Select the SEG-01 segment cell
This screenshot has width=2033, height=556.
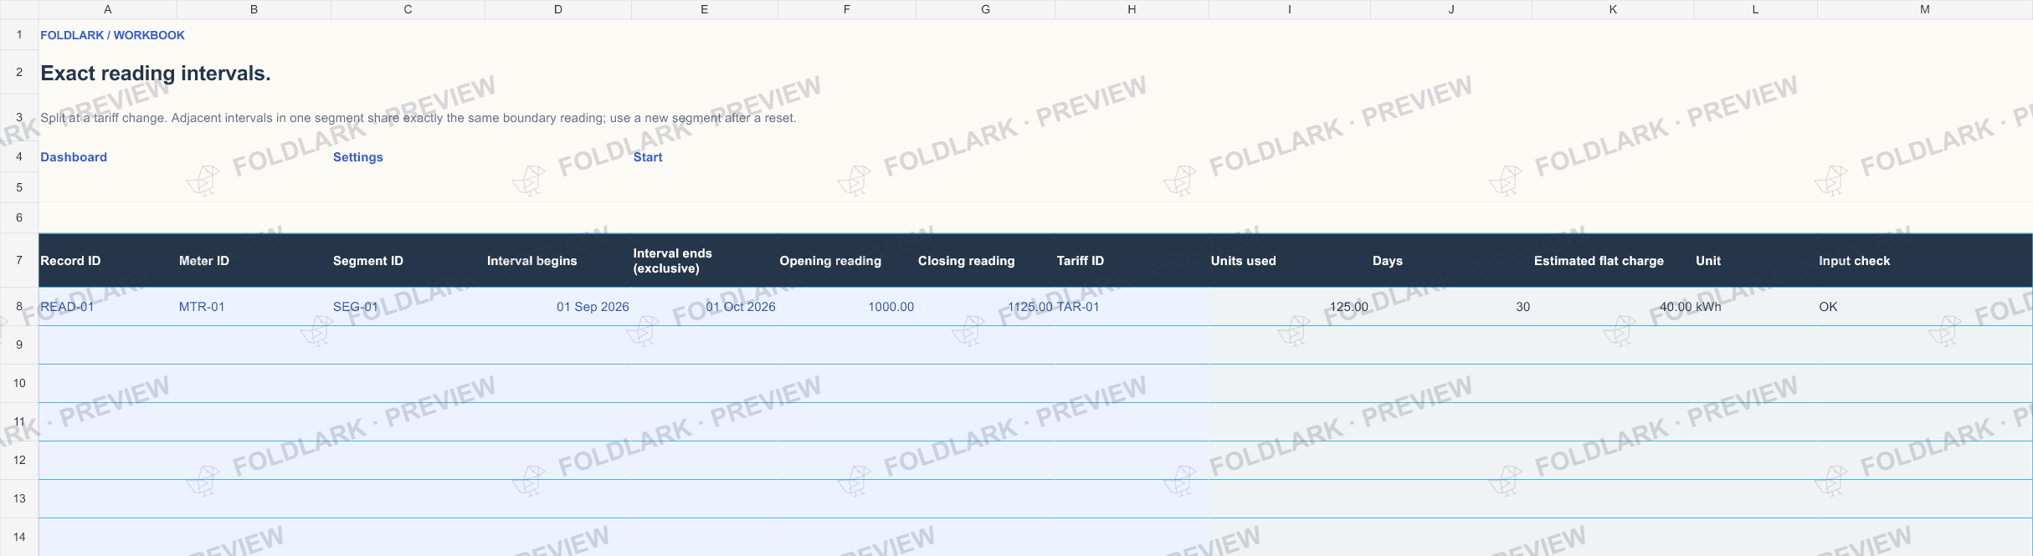408,307
